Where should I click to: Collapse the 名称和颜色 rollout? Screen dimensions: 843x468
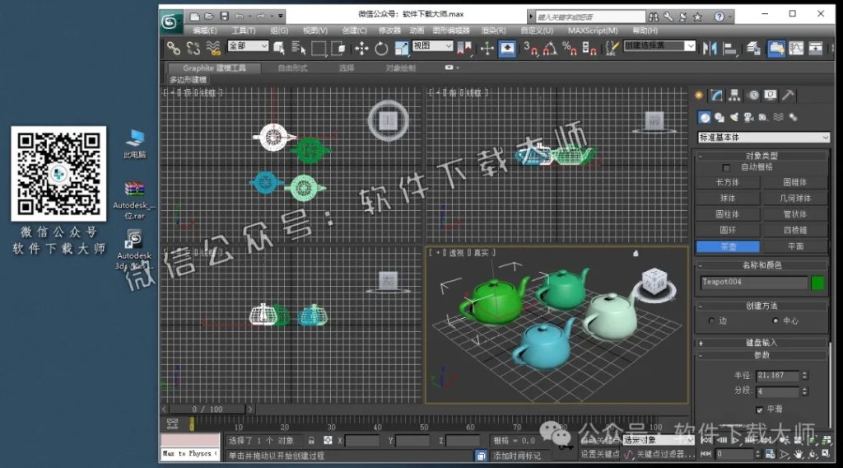[x=761, y=265]
